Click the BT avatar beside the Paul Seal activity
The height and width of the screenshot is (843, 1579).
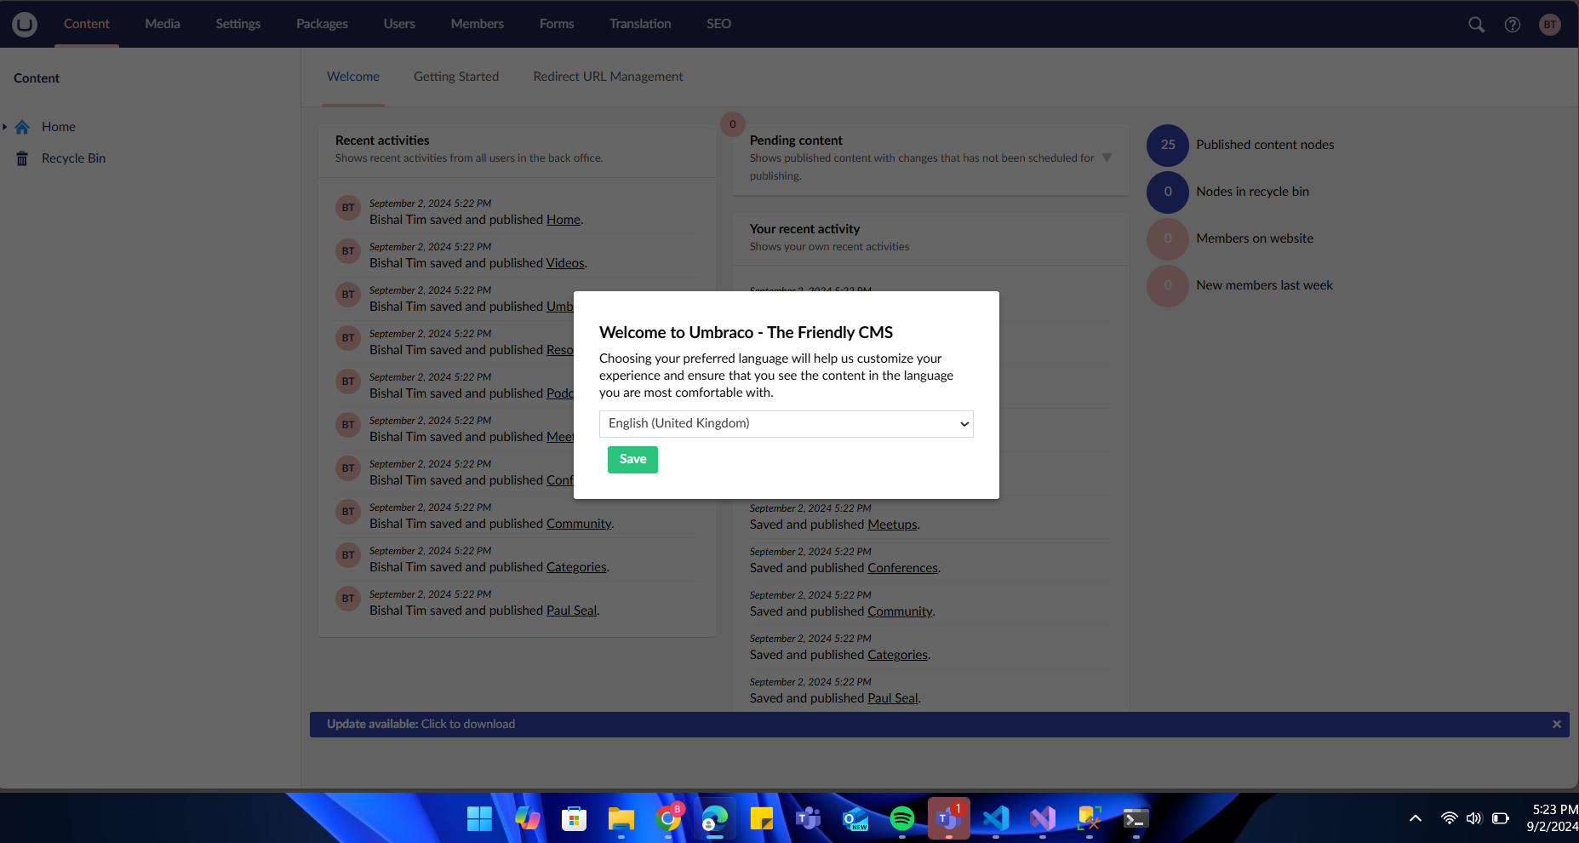(348, 599)
